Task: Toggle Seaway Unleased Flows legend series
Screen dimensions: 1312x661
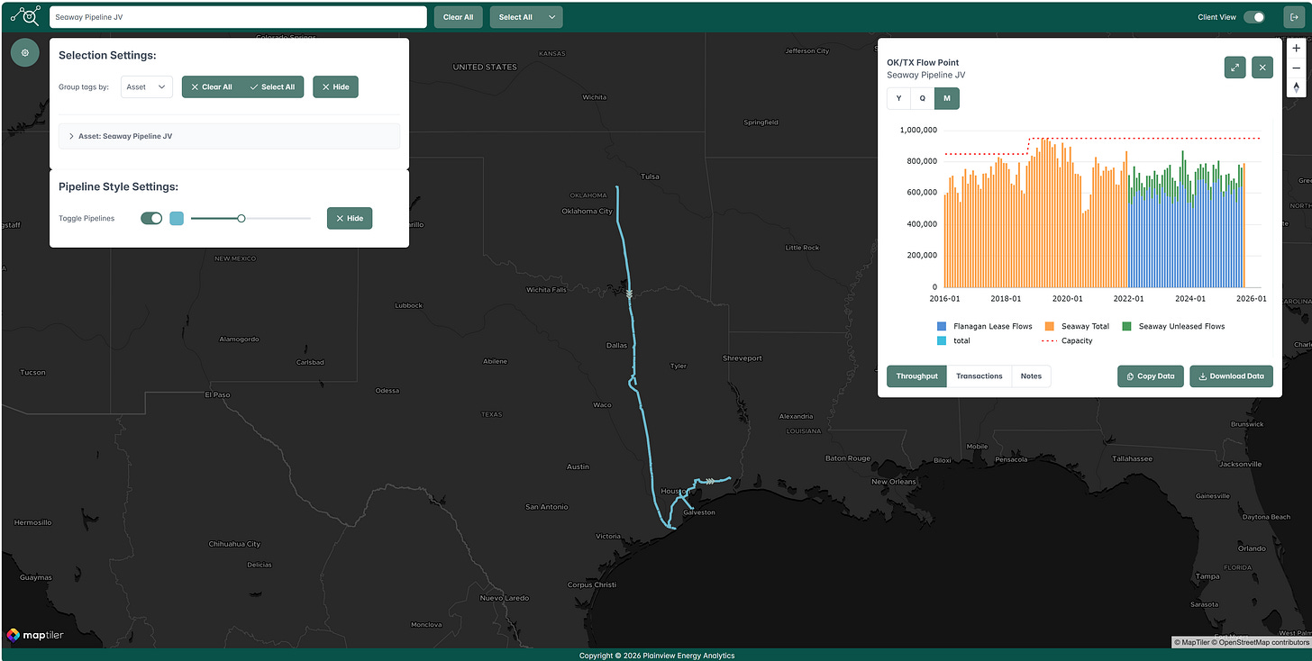Action: (1173, 326)
